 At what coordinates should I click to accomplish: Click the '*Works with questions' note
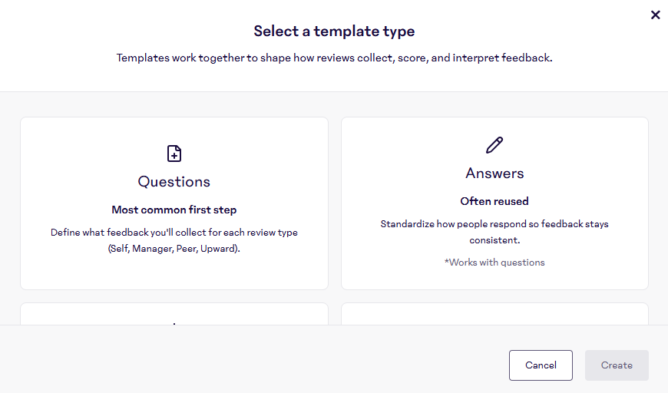coord(494,263)
